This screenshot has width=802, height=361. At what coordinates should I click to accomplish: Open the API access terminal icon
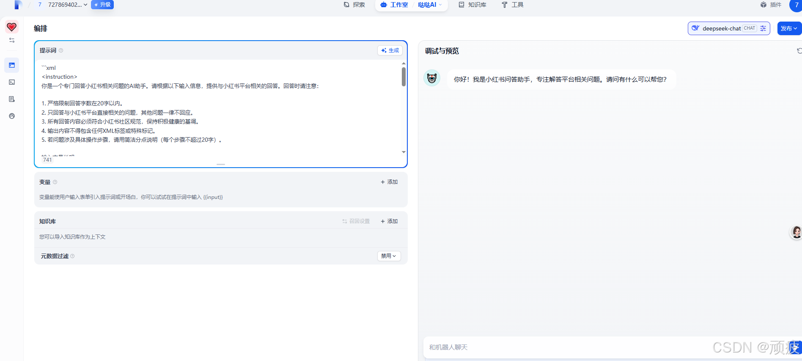(x=12, y=82)
